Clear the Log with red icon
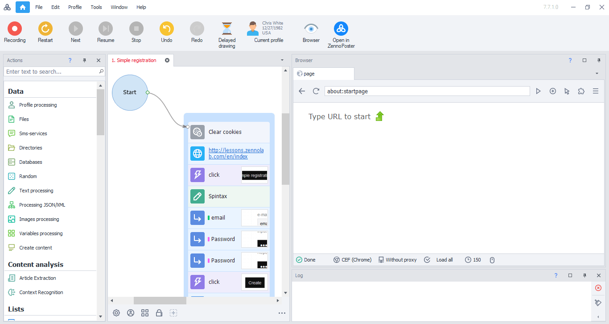This screenshot has height=324, width=609. pyautogui.click(x=598, y=288)
